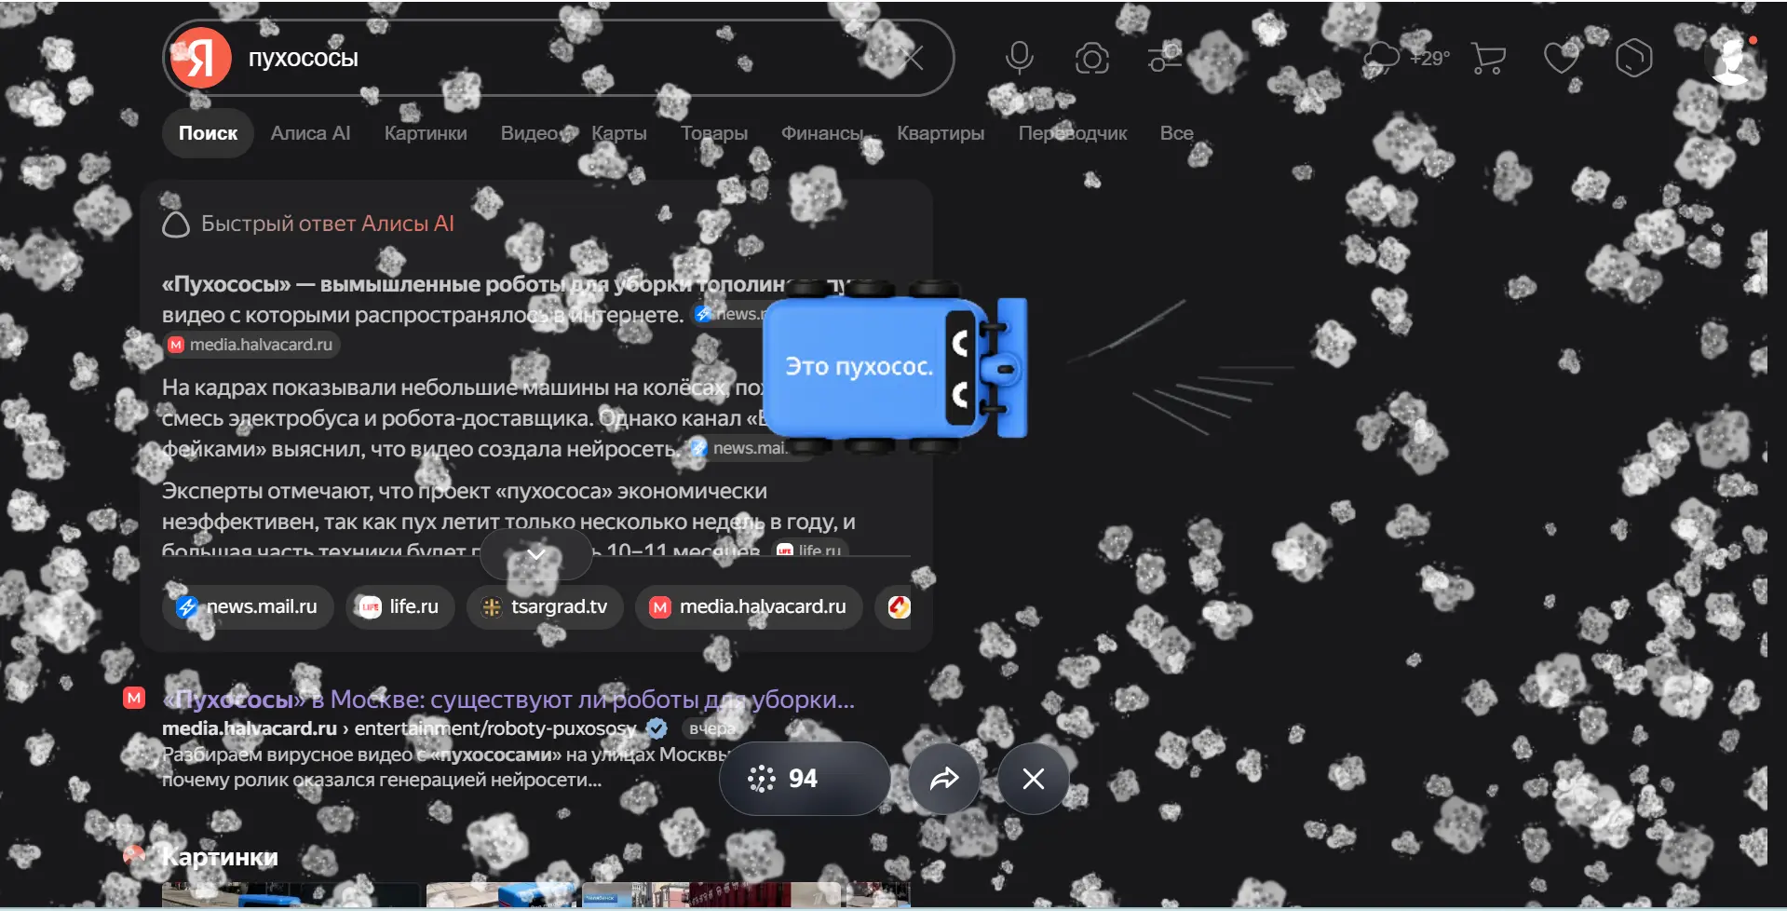Open the news.mail.ru source chip
Screen dimensions: 1787x911
pyautogui.click(x=248, y=607)
